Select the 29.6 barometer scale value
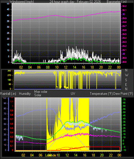The image size is (134, 159). point(124,30)
